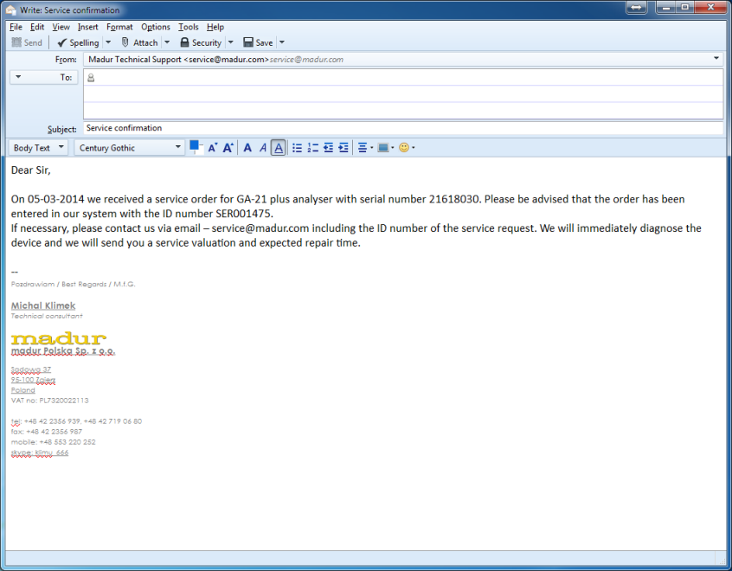This screenshot has height=571, width=732.
Task: Click the Sadowa 37 address link
Action: 31,369
